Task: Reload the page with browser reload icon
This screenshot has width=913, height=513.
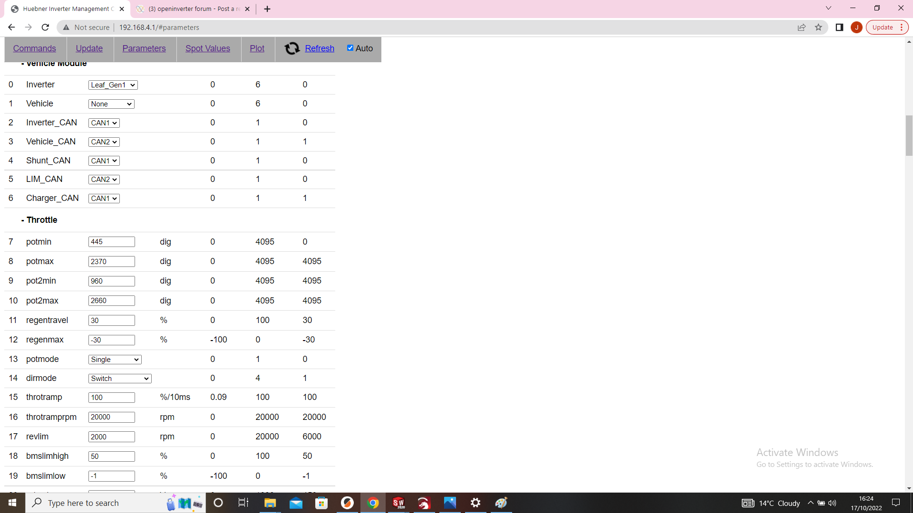Action: pos(45,28)
